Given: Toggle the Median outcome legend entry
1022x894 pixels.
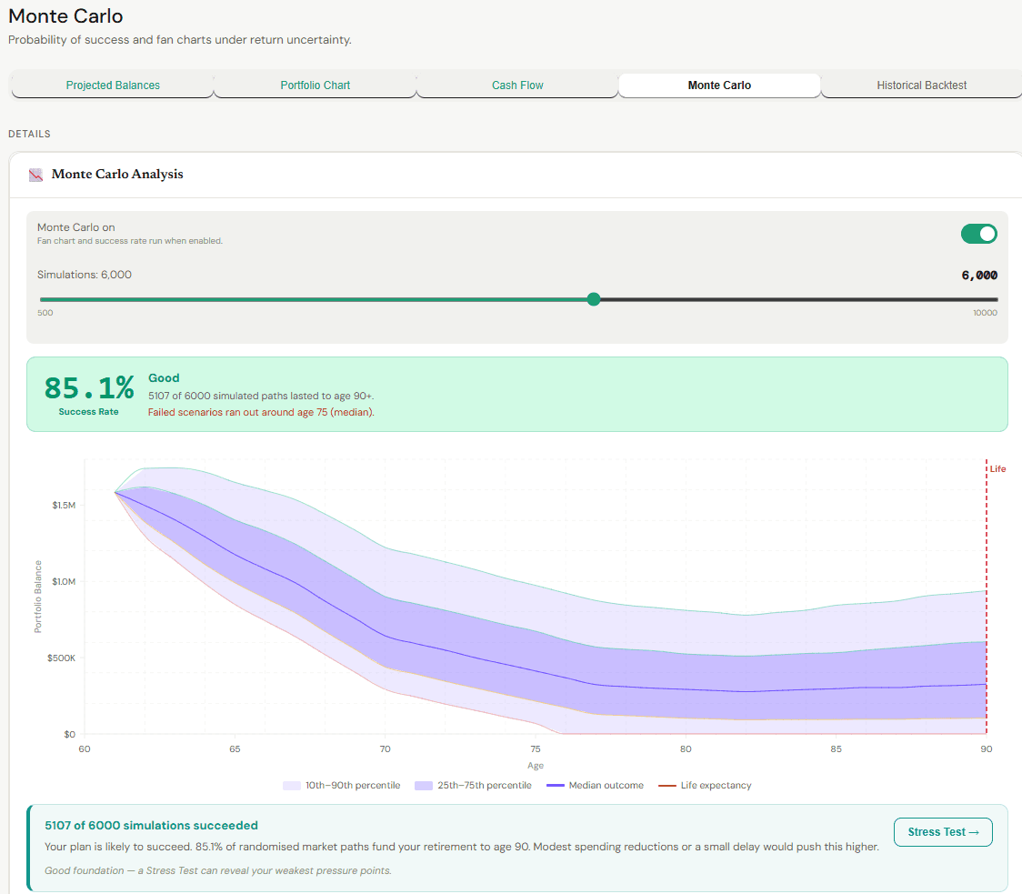Looking at the screenshot, I should [595, 785].
